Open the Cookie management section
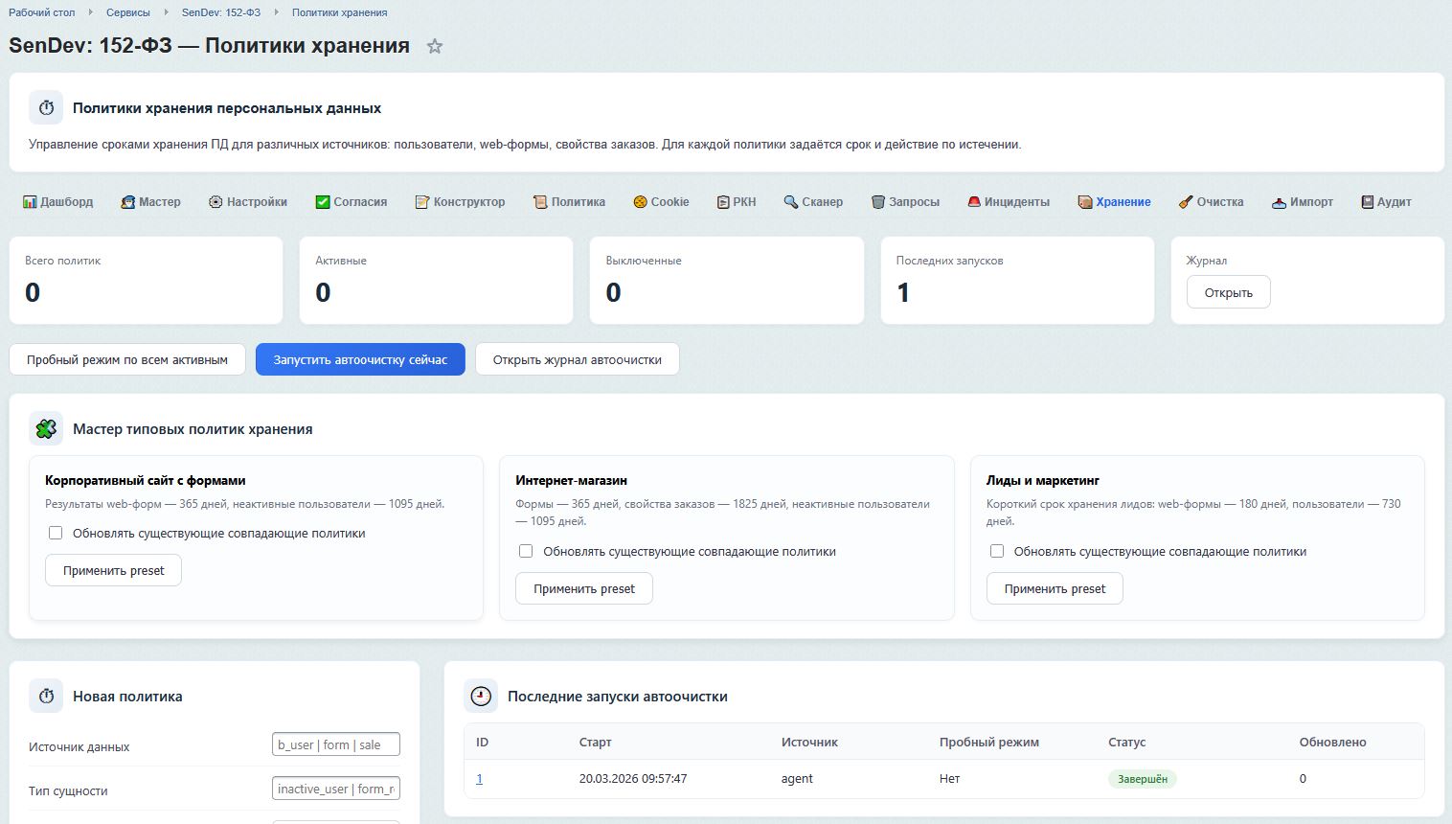This screenshot has height=824, width=1452. pyautogui.click(x=638, y=201)
